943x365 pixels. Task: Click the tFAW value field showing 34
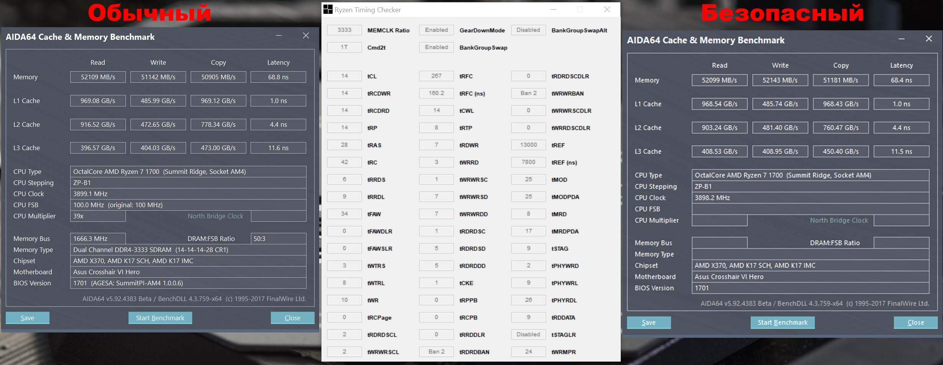[345, 214]
